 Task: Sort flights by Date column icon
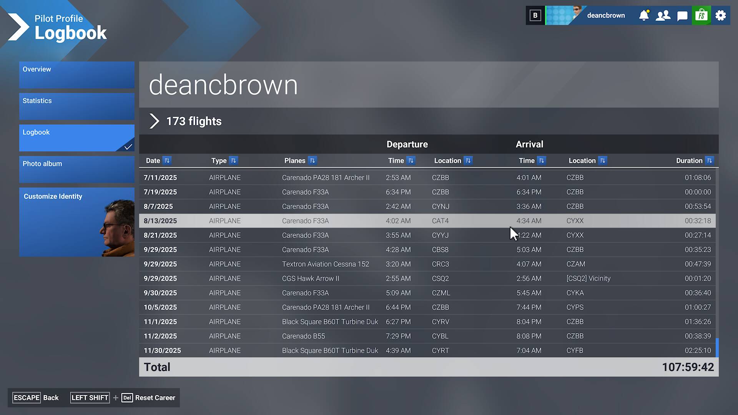coord(167,161)
